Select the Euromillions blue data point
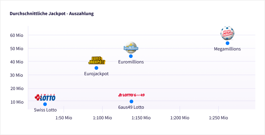This screenshot has height=135, width=265. click(131, 56)
